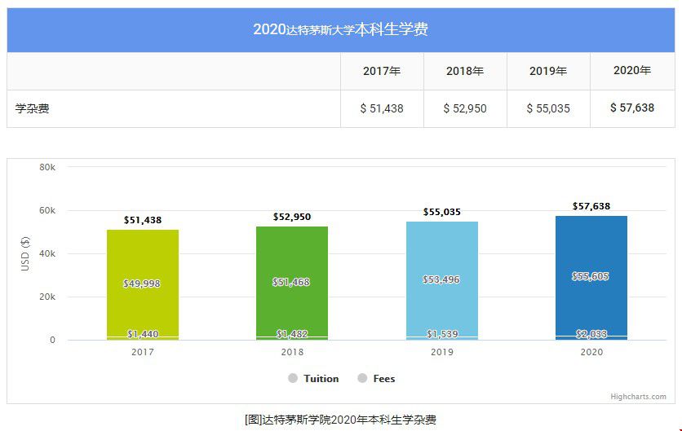682x431 pixels.
Task: Open the Highcharts.com credit link
Action: click(638, 397)
